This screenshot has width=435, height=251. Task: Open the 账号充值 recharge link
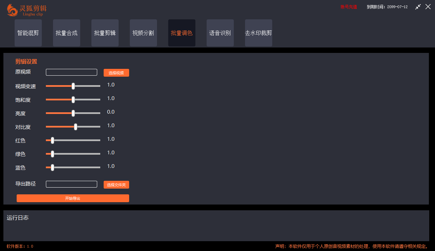coord(348,6)
